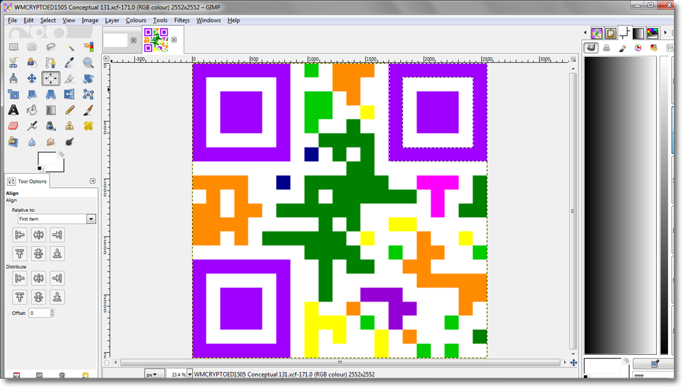Select the Zoom magnifier tool

coord(88,63)
